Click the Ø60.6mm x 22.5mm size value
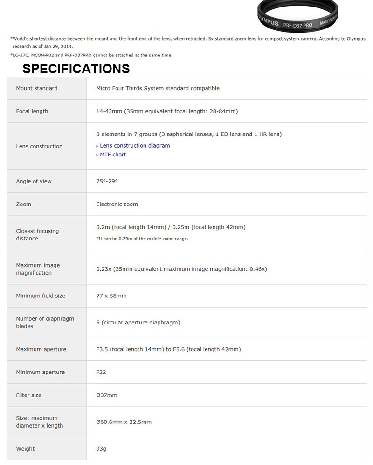 click(x=124, y=422)
